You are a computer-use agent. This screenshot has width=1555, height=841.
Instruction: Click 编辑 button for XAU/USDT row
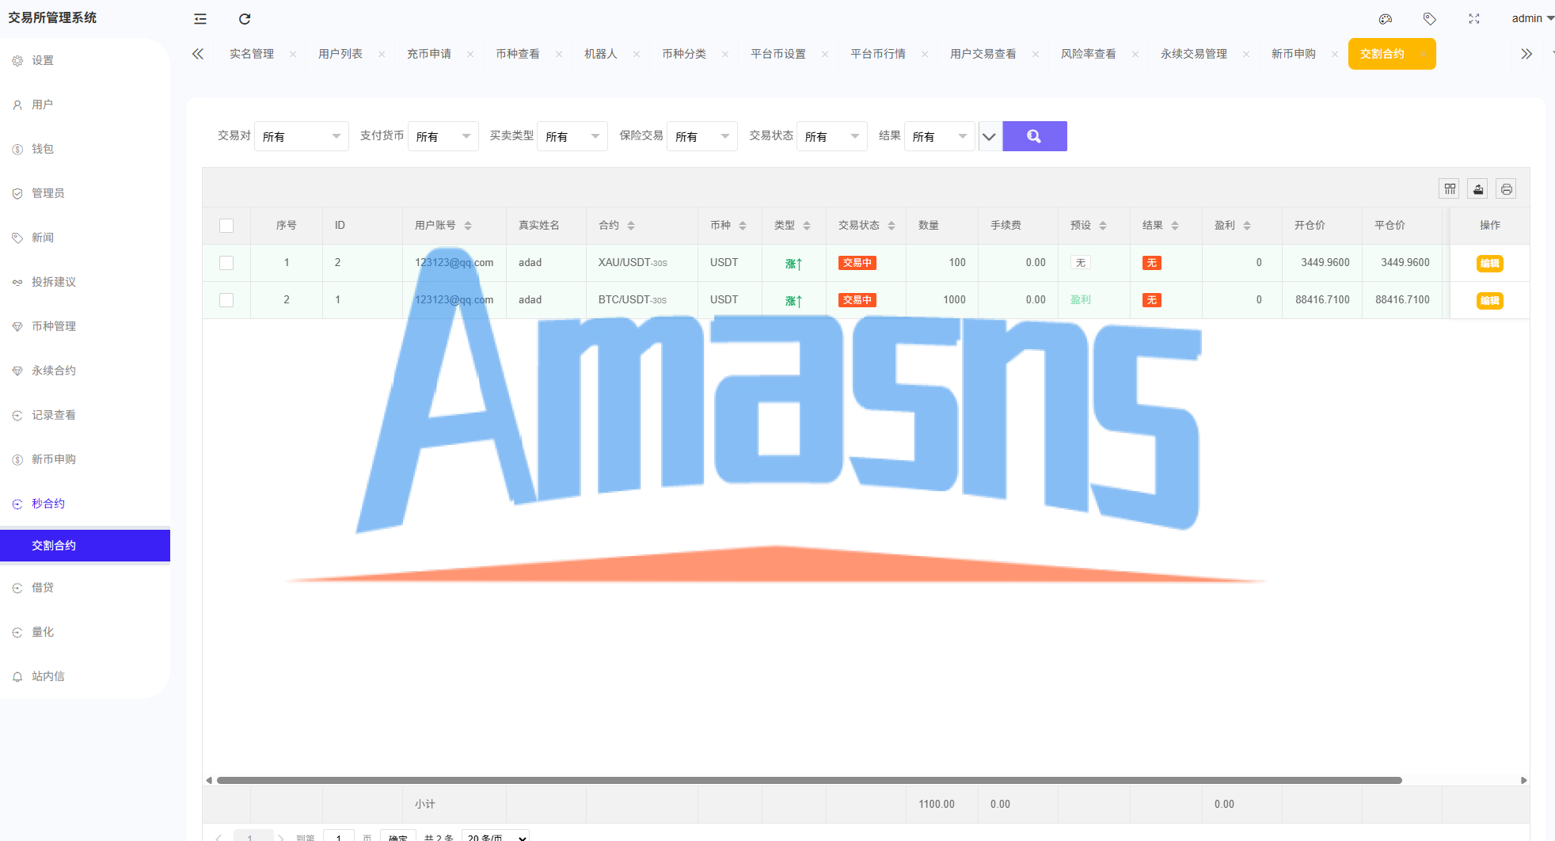[1489, 264]
